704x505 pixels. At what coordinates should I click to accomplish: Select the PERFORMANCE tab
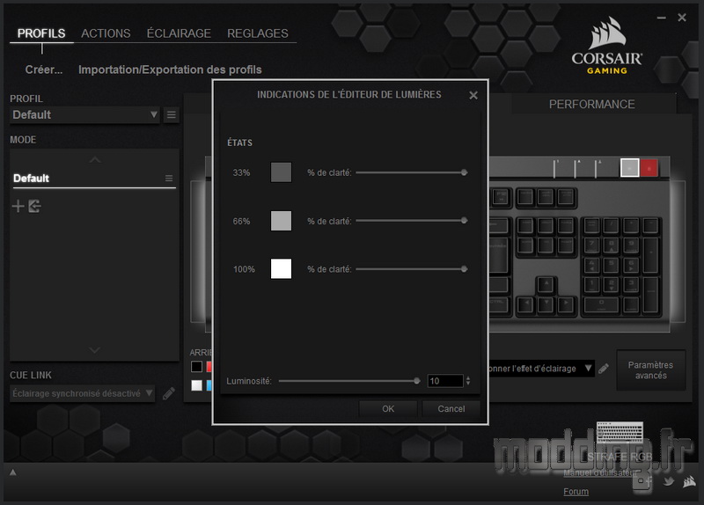(591, 104)
